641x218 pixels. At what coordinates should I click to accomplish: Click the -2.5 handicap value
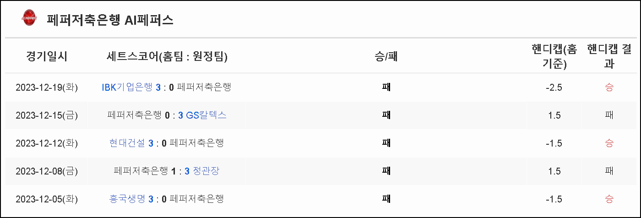[x=554, y=87]
